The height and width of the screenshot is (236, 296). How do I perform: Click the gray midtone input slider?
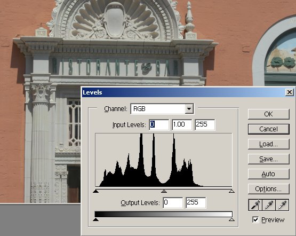(164, 191)
